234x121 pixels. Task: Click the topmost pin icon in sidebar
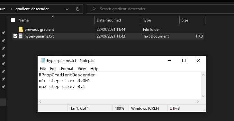click(x=3, y=33)
